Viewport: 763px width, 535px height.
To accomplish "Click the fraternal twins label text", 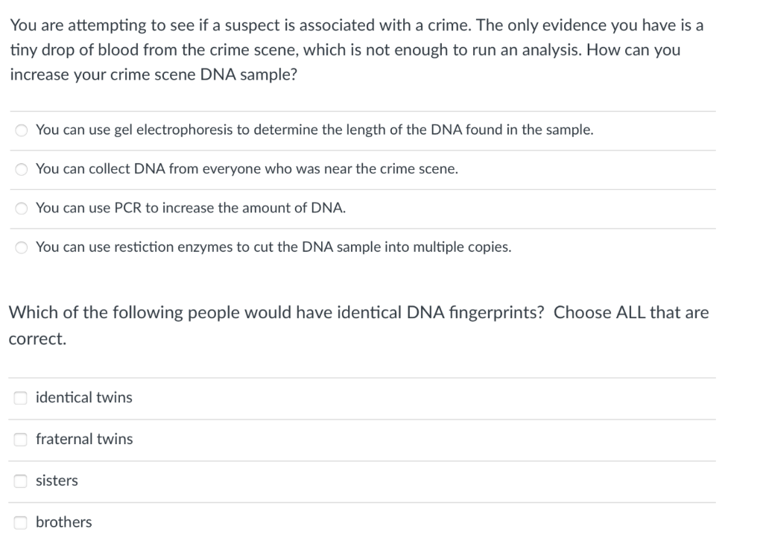I will point(83,439).
